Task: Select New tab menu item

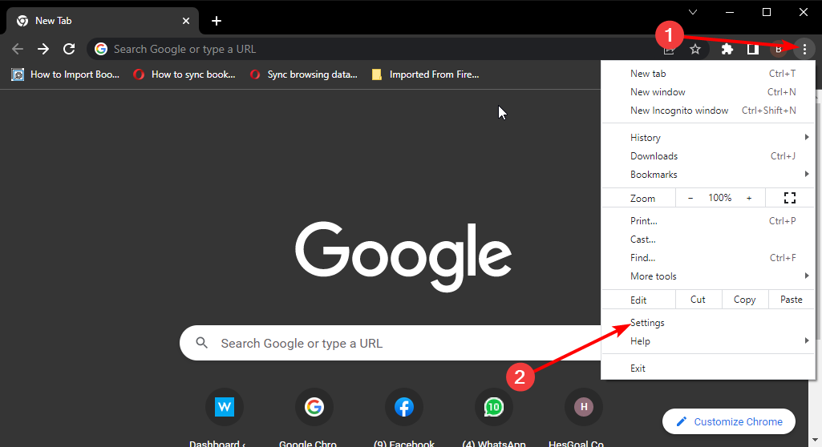Action: (x=707, y=74)
